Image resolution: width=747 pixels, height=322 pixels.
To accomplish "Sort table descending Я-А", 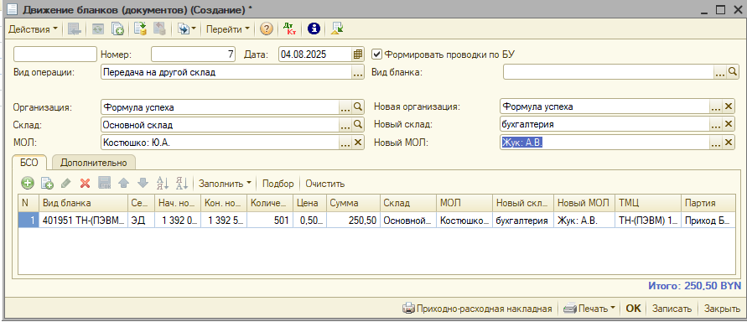I will coord(181,183).
